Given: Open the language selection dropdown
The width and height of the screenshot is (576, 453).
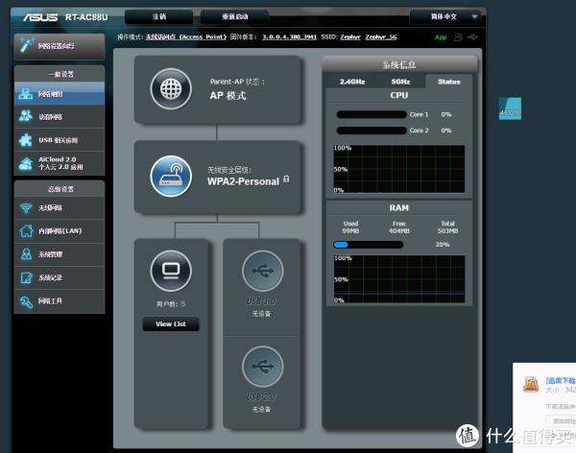Looking at the screenshot, I should point(444,17).
